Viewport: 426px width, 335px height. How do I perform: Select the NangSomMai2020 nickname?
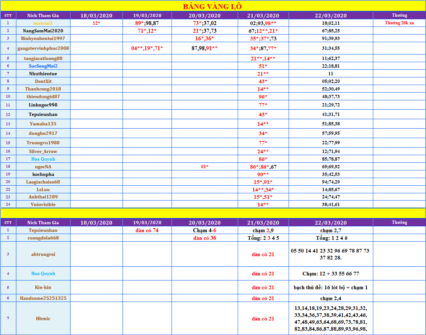pyautogui.click(x=43, y=31)
